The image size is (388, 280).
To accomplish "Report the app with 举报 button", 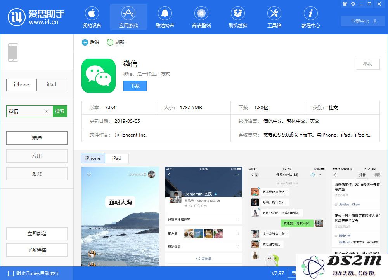I will point(368,64).
